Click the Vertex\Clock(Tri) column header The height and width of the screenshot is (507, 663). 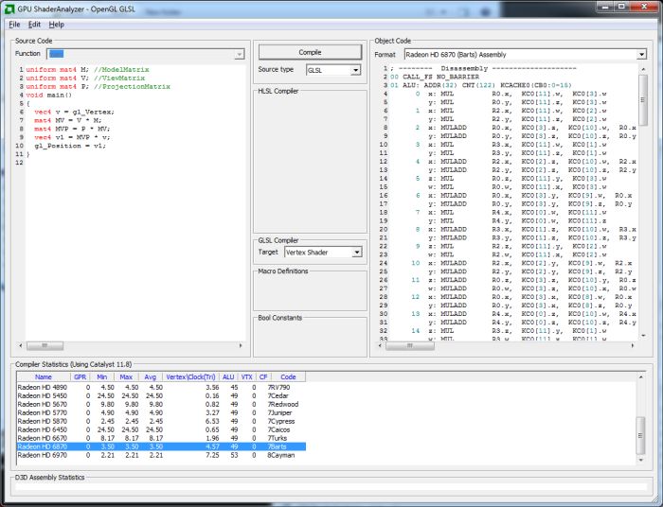pyautogui.click(x=190, y=377)
